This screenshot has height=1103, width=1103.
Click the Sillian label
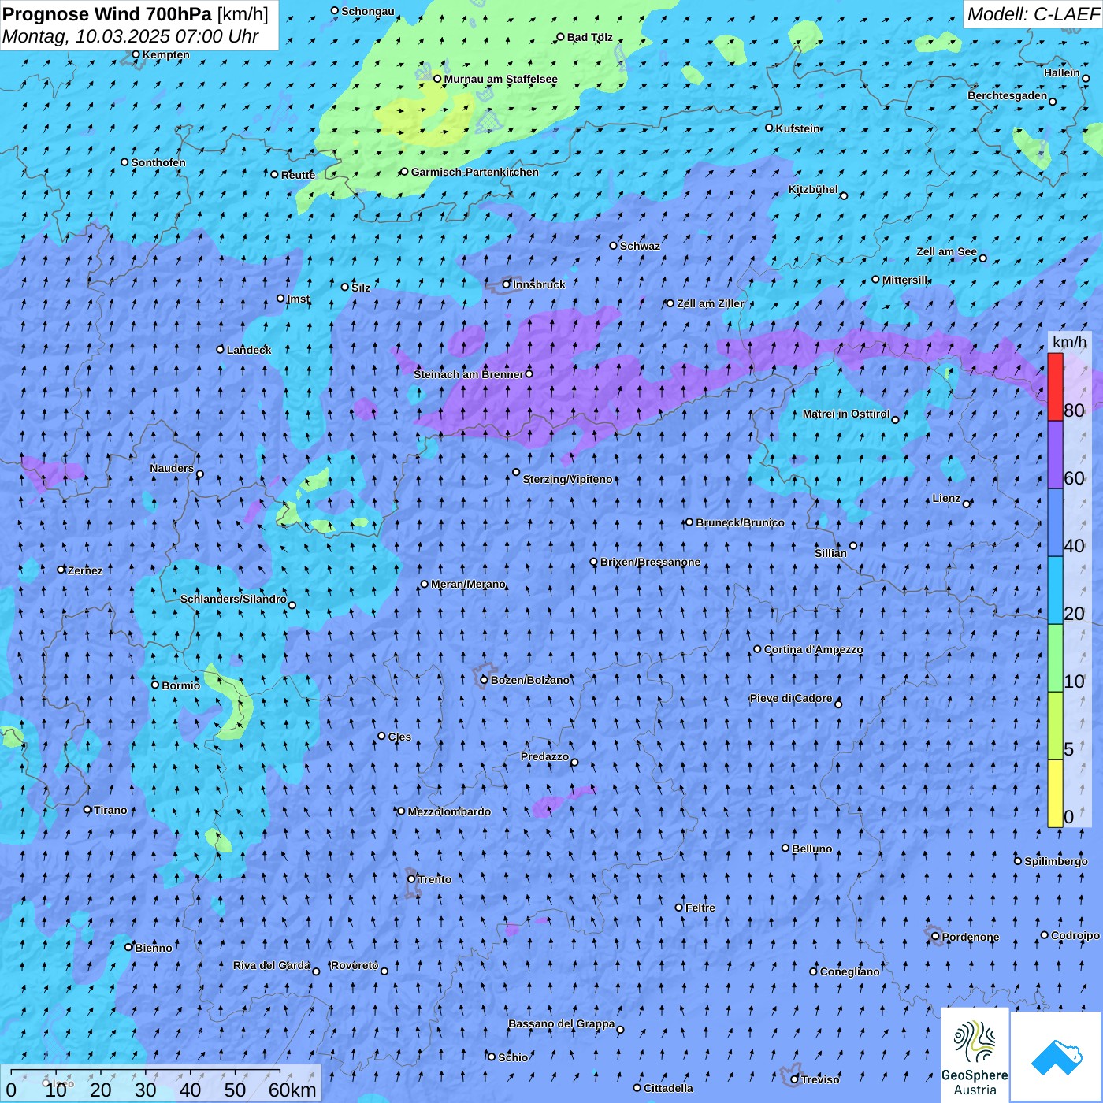[x=830, y=553]
